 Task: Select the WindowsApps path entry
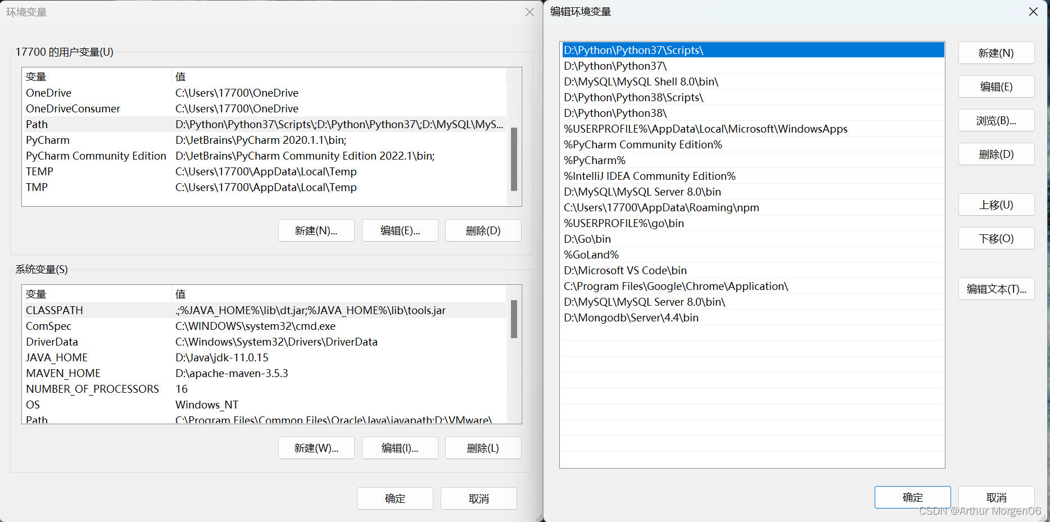pyautogui.click(x=753, y=129)
